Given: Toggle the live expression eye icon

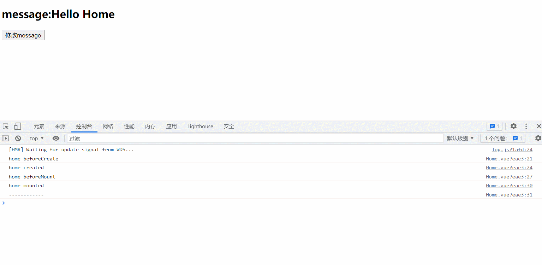Looking at the screenshot, I should 56,139.
